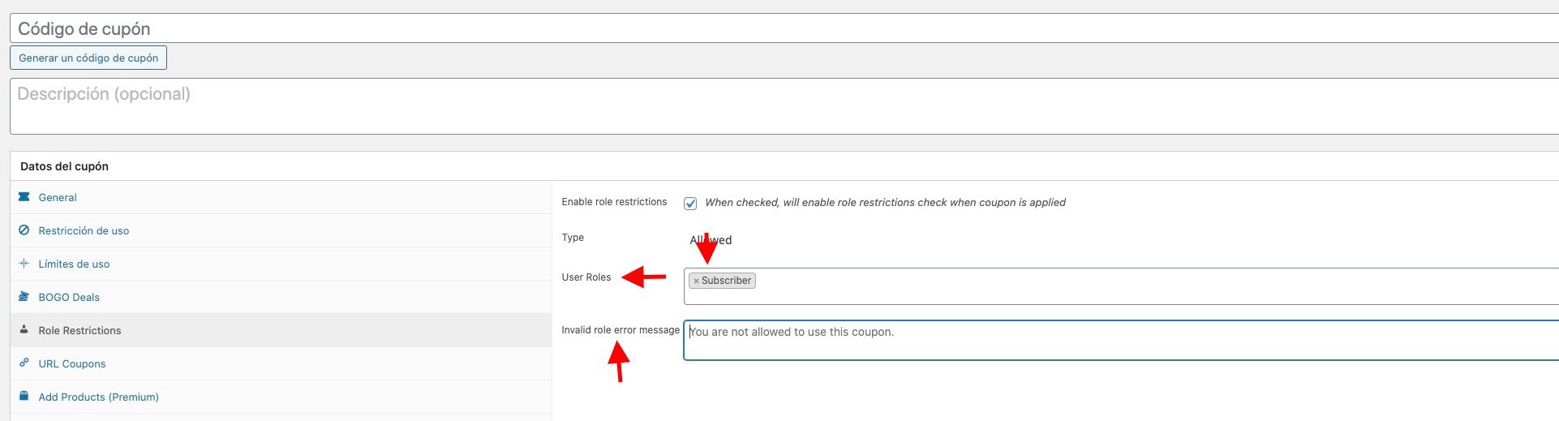The image size is (1559, 421).
Task: Focus the Código de cupón field
Action: tap(784, 28)
